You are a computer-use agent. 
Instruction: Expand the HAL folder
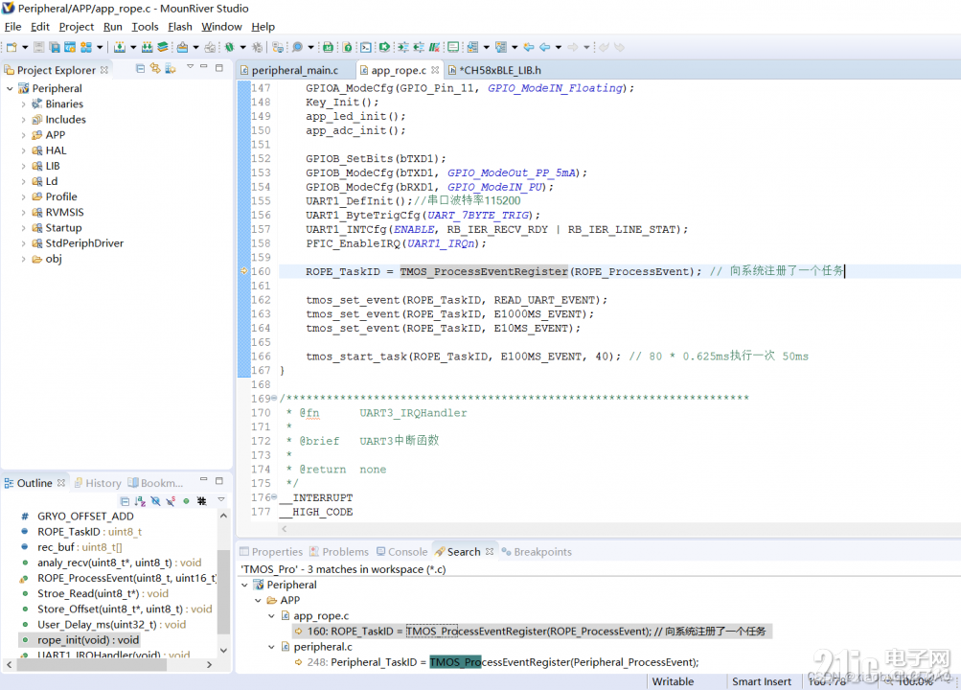click(23, 150)
